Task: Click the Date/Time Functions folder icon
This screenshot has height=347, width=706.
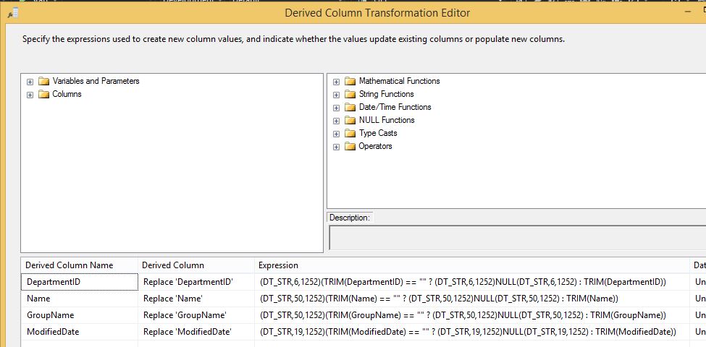Action: 350,107
